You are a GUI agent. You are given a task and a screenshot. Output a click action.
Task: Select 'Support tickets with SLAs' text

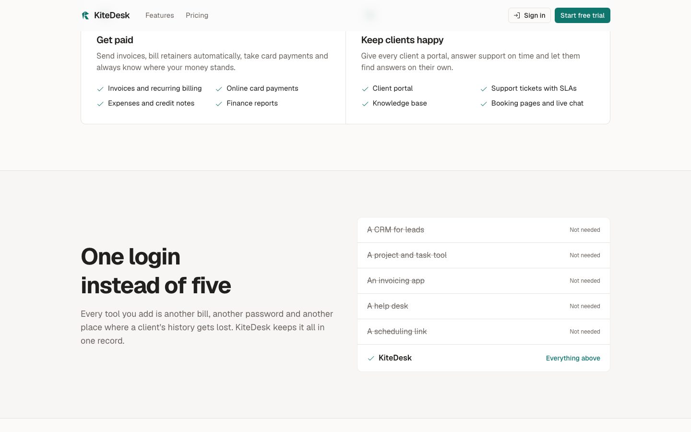(x=534, y=88)
